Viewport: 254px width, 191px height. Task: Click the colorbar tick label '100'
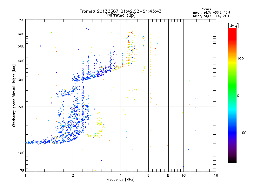(x=240, y=59)
